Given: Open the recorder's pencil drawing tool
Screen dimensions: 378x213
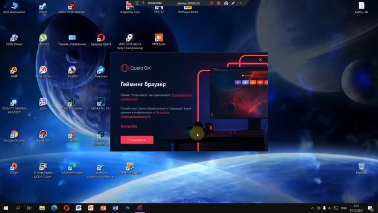Looking at the screenshot, I should tap(233, 3).
